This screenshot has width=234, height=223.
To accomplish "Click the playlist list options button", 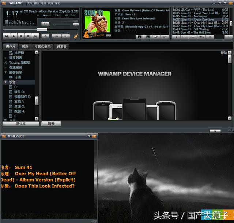I will pos(210,37).
